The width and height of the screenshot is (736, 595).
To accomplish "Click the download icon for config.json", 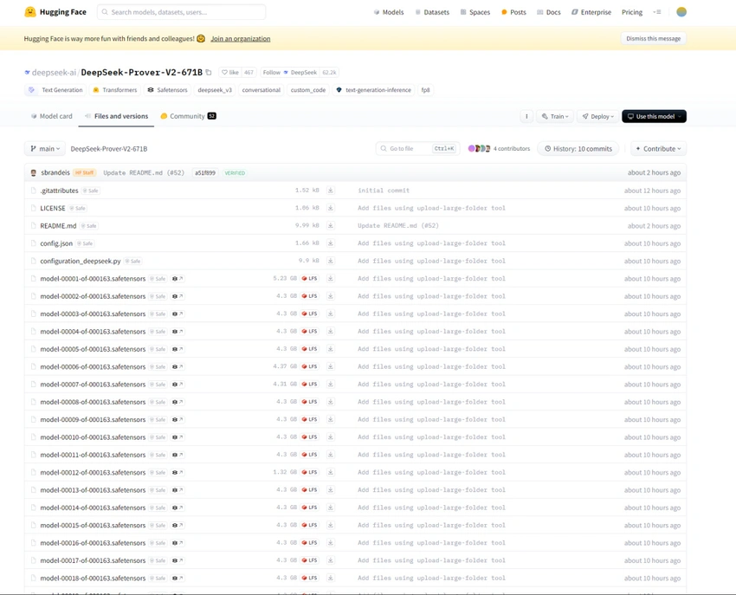I will tap(331, 243).
